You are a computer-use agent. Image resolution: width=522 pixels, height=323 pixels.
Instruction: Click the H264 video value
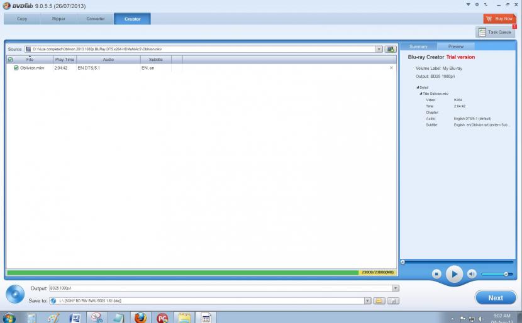point(458,100)
